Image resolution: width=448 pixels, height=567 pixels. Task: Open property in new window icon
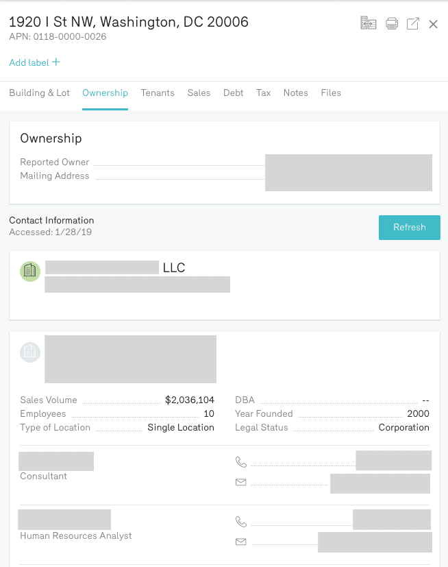pyautogui.click(x=413, y=24)
